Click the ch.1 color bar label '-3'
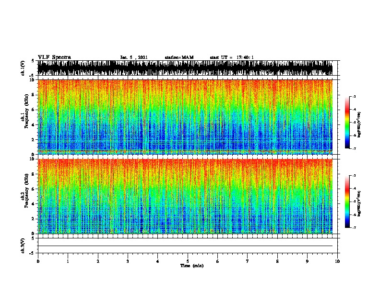The width and height of the screenshot is (380, 293). [354, 96]
